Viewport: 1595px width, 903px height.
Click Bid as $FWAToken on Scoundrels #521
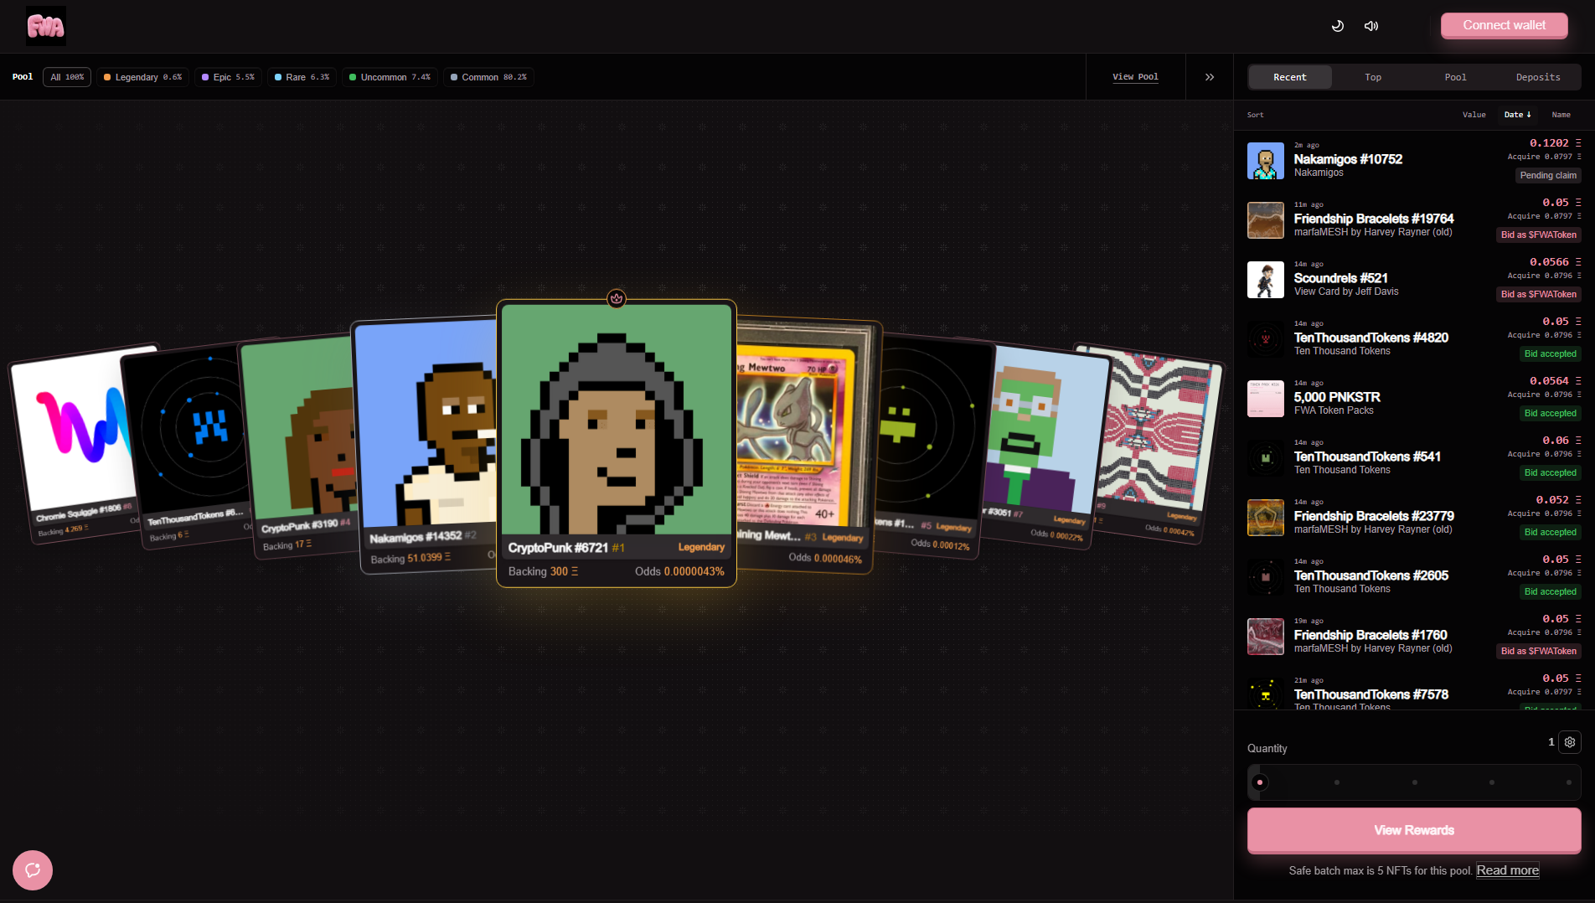coord(1539,294)
